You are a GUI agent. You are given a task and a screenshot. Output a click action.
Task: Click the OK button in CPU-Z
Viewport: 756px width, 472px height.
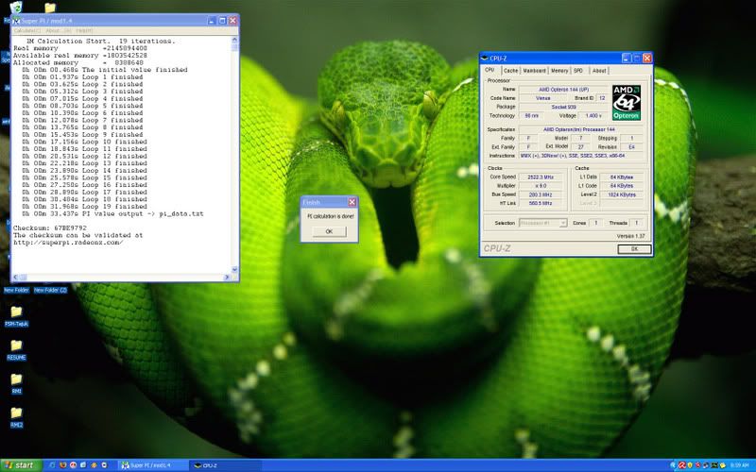(x=634, y=249)
